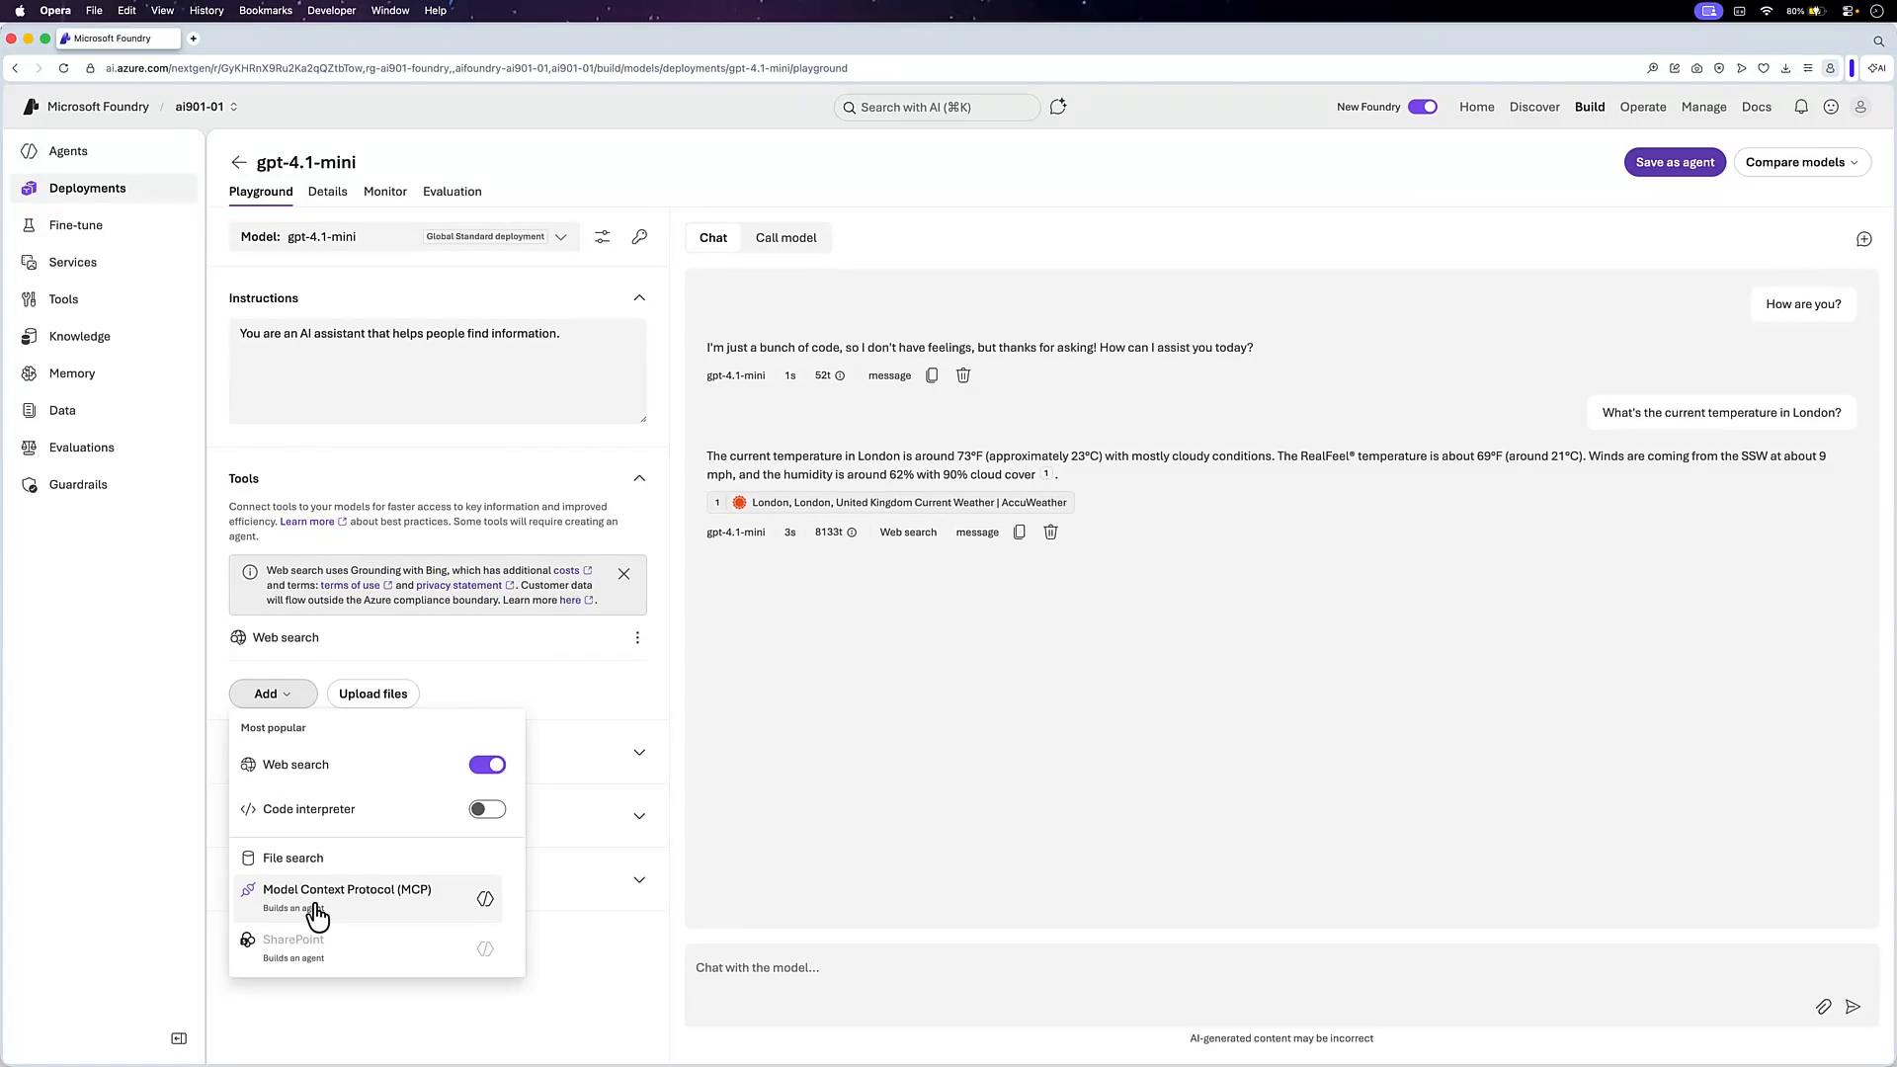
Task: Open Compare models dropdown
Action: tap(1802, 162)
